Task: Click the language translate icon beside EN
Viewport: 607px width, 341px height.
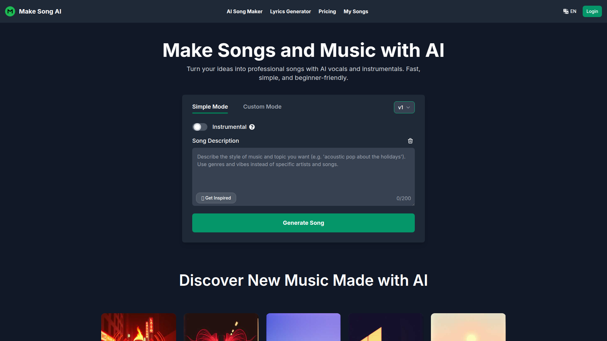Action: (566, 11)
